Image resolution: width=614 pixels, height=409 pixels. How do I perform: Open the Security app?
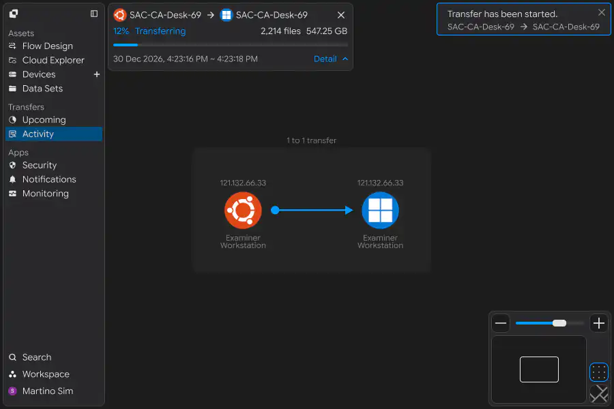click(x=54, y=165)
